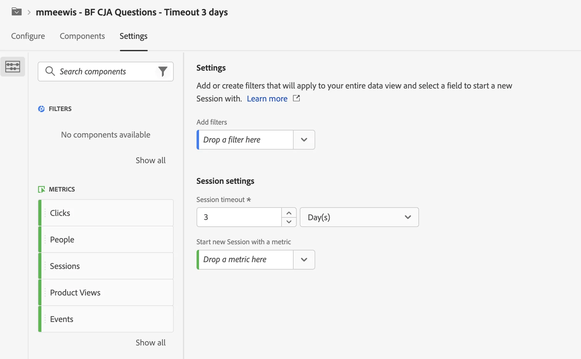Grab the drag handle on Clicks metric
Screen dimensions: 581x359
[x=45, y=213]
